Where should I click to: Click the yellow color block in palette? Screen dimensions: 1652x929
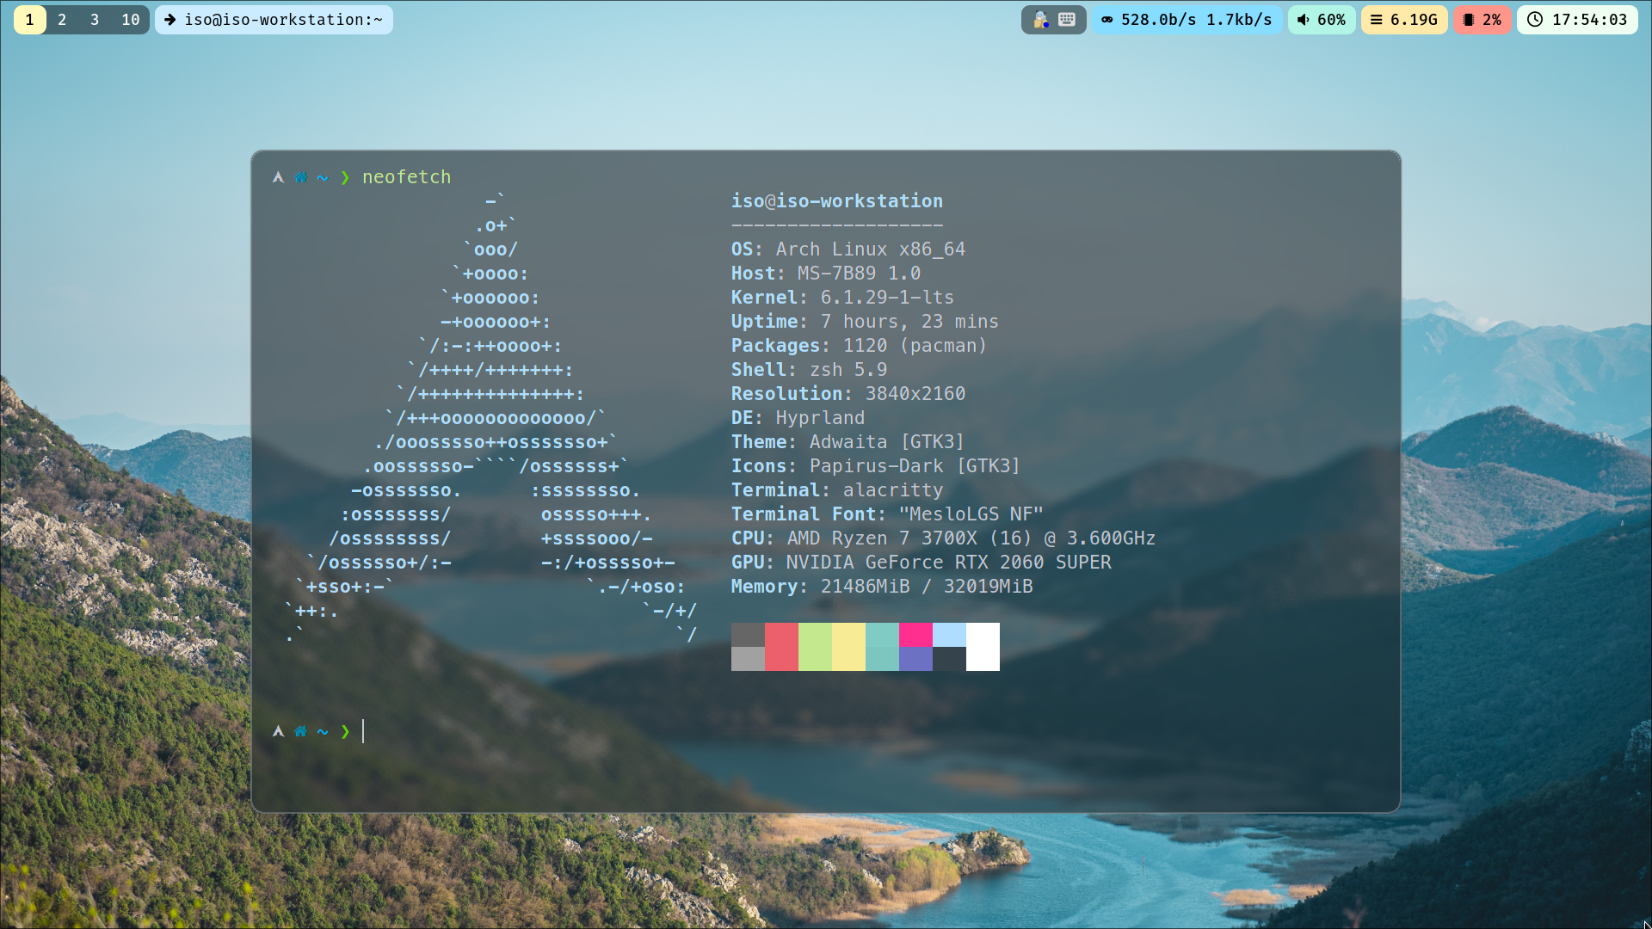[848, 647]
